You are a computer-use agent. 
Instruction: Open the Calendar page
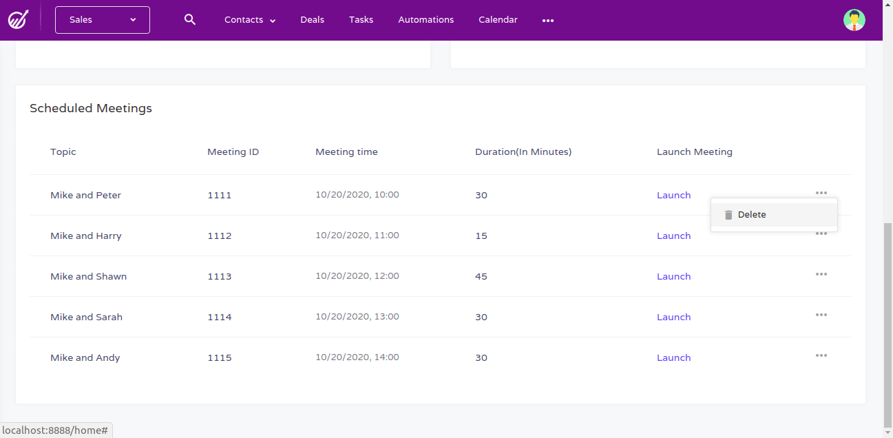tap(498, 20)
